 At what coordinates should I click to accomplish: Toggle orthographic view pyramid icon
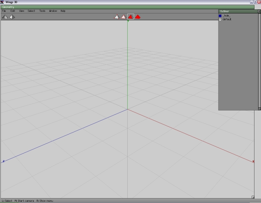pos(12,17)
